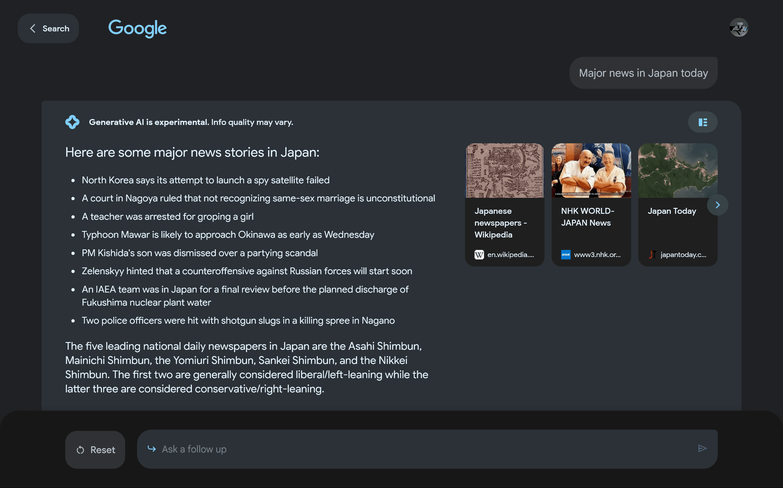Viewport: 783px width, 488px height.
Task: Click the Nagano police officers bullet
Action: [238, 320]
